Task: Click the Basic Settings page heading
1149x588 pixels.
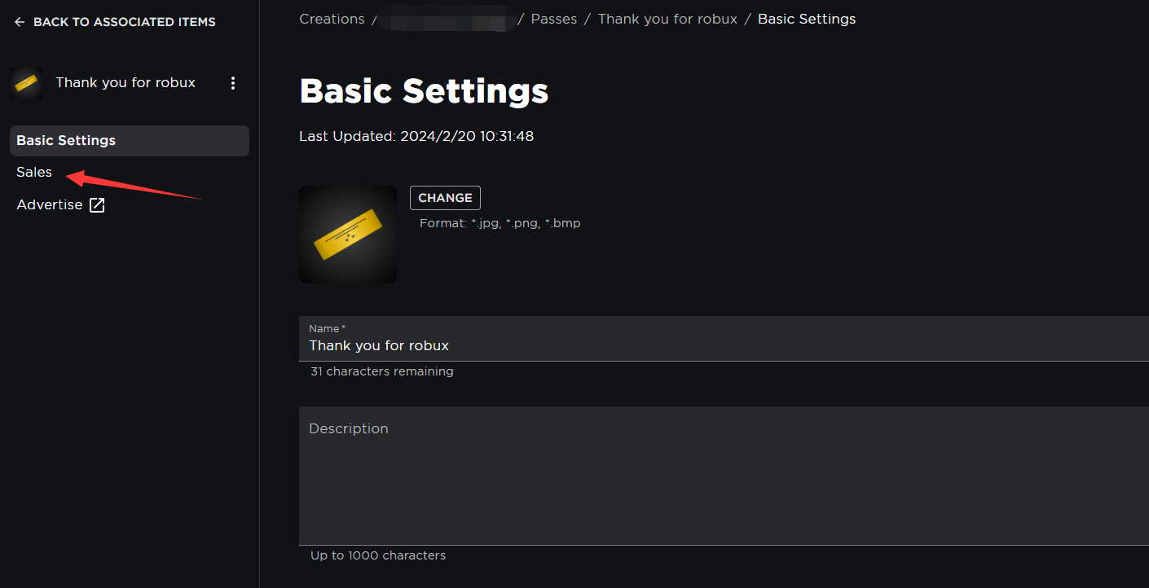Action: tap(424, 91)
